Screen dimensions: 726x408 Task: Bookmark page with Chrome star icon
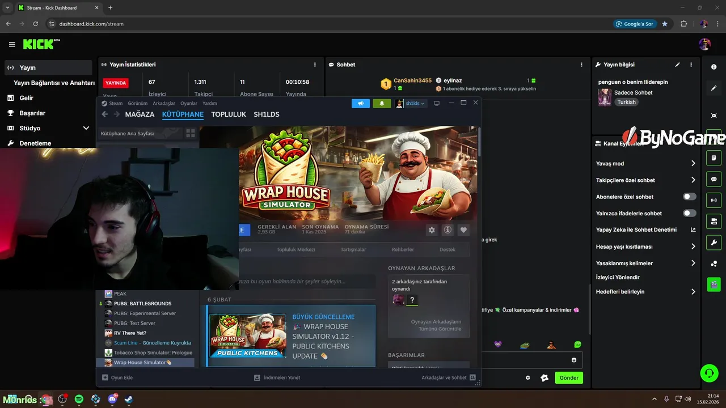[x=665, y=24]
